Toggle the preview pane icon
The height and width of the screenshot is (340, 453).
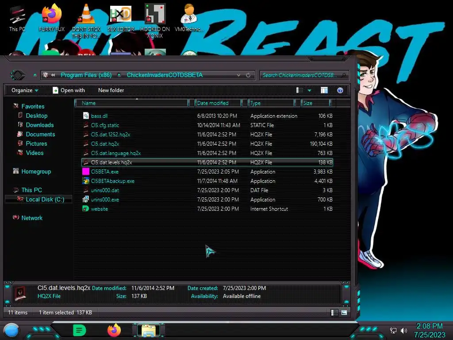pos(324,90)
